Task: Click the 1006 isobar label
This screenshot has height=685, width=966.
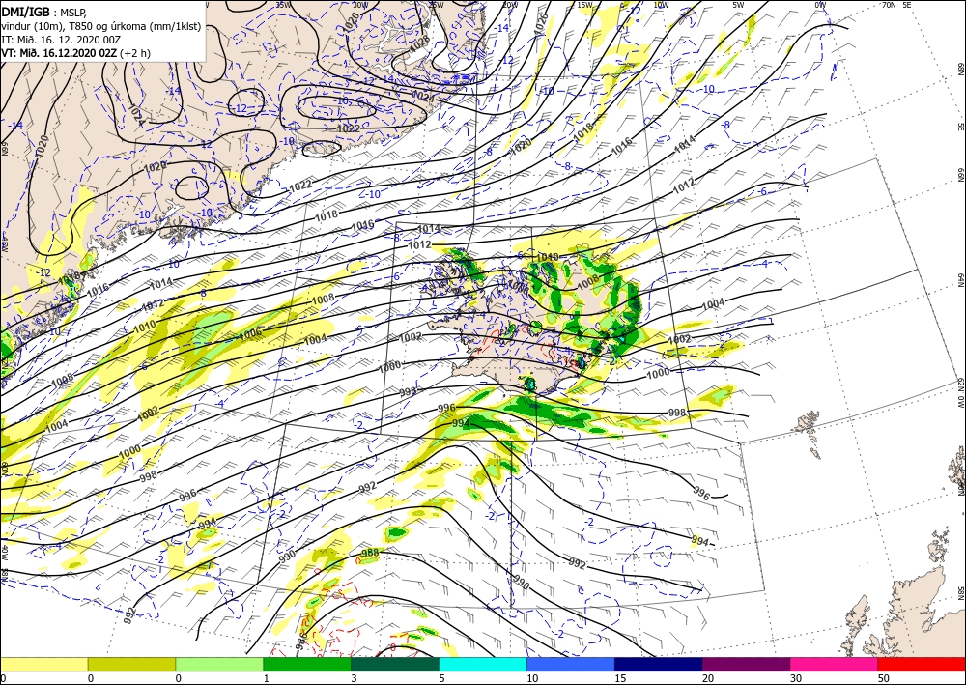Action: pyautogui.click(x=250, y=333)
